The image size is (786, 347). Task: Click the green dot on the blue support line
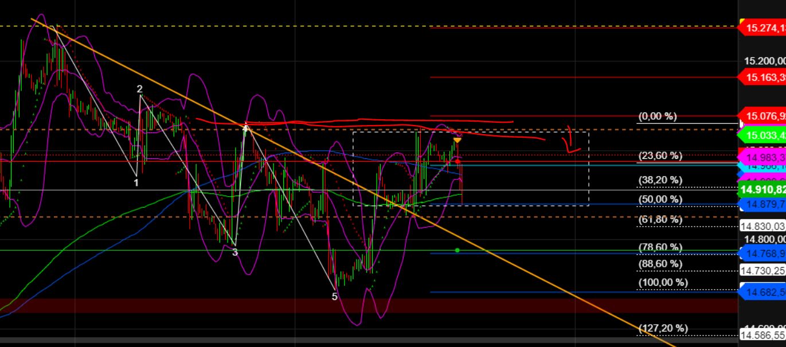(457, 250)
